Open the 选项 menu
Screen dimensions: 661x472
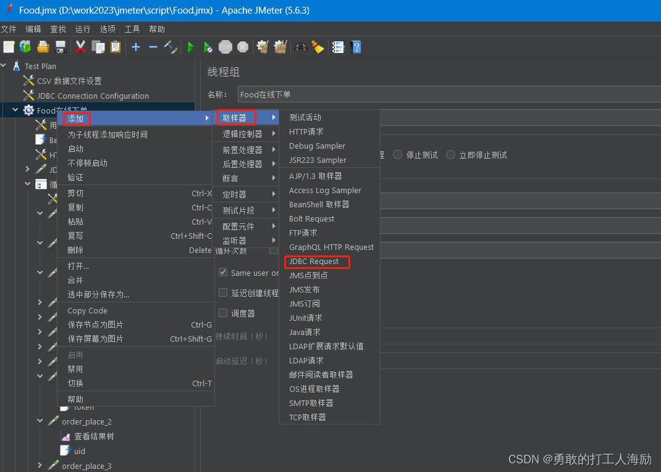click(x=107, y=29)
